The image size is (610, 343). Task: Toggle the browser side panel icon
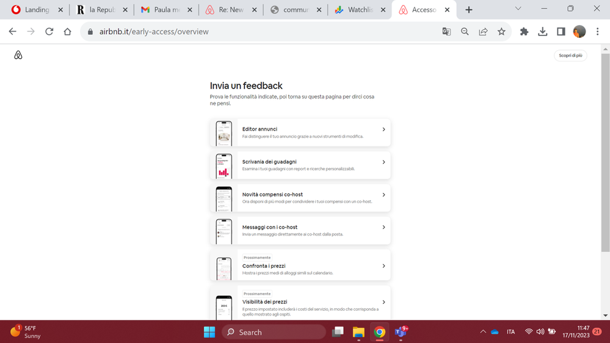(x=561, y=32)
